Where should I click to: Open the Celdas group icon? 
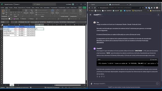(x=52, y=11)
